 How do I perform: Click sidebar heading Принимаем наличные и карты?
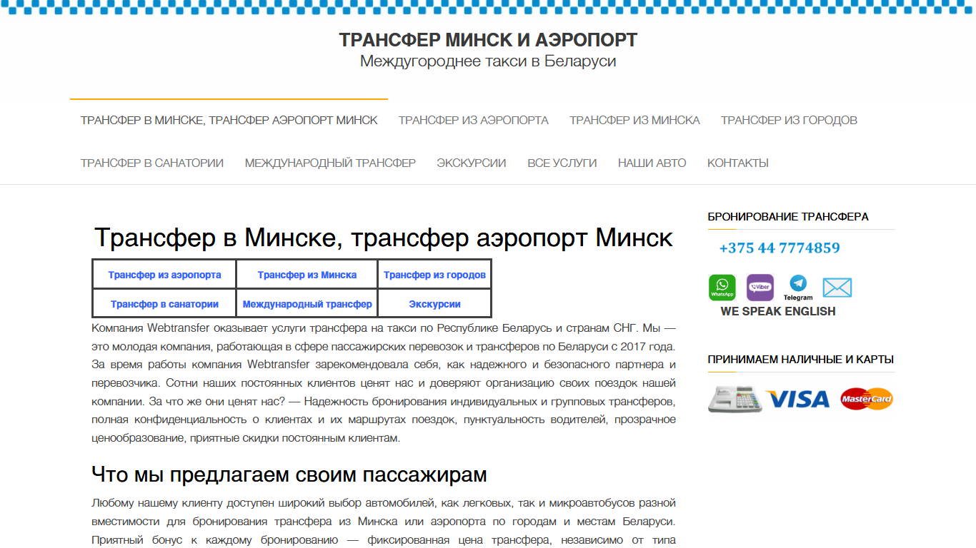point(801,360)
